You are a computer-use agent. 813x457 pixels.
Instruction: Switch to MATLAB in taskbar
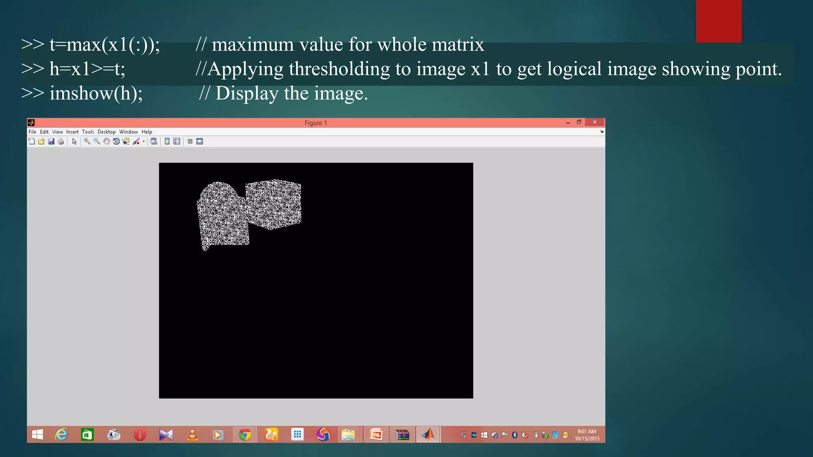pyautogui.click(x=428, y=435)
